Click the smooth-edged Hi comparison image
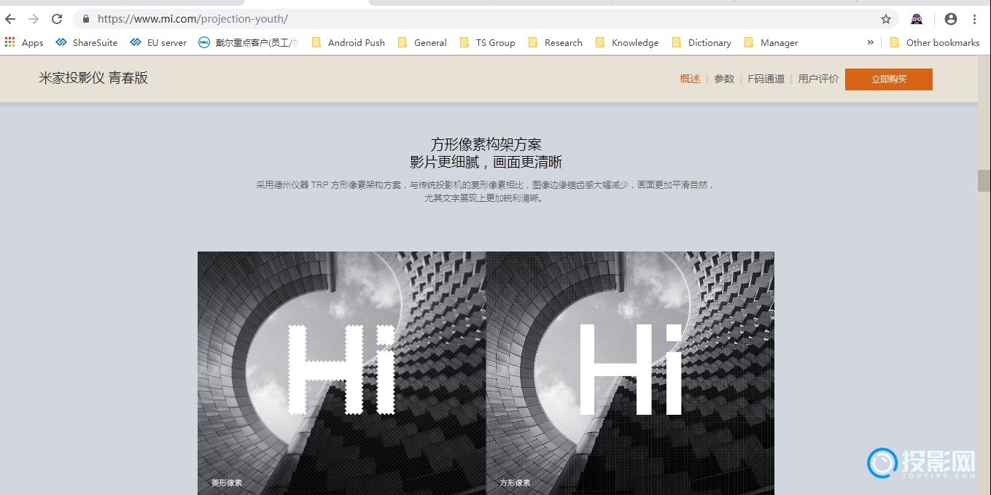 click(x=630, y=373)
